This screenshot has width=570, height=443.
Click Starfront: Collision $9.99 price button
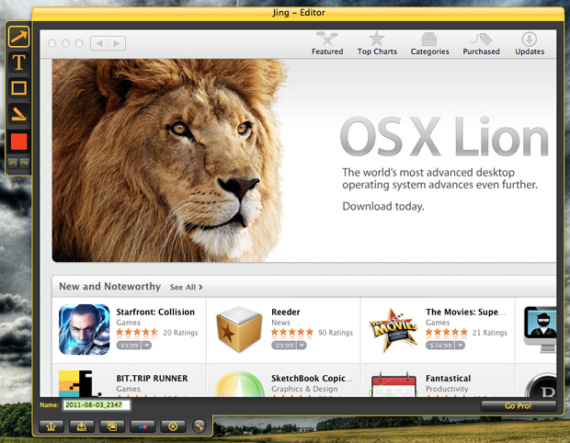tap(129, 345)
